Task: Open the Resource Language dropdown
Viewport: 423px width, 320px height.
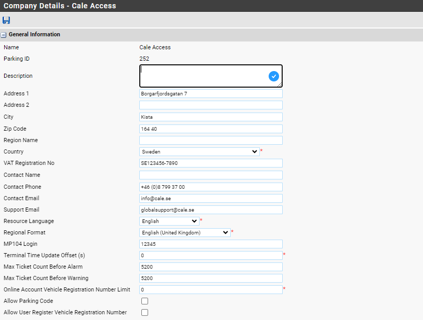Action: click(169, 221)
